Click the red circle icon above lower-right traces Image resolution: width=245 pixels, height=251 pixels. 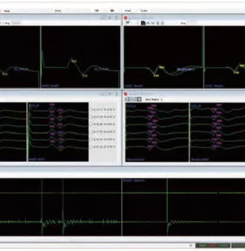[x=126, y=94]
